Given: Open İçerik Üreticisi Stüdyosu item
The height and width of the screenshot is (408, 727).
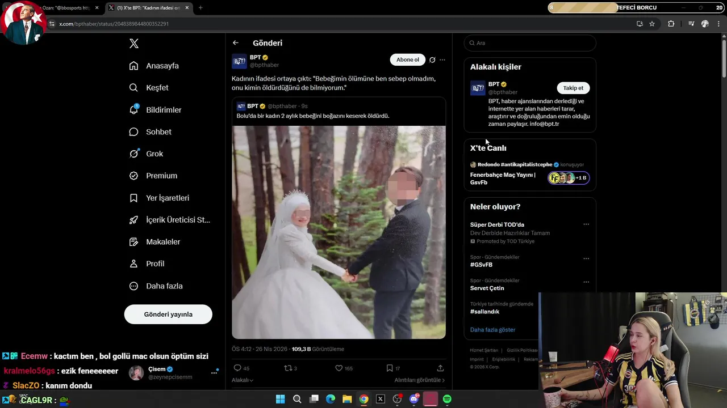Looking at the screenshot, I should coord(169,220).
